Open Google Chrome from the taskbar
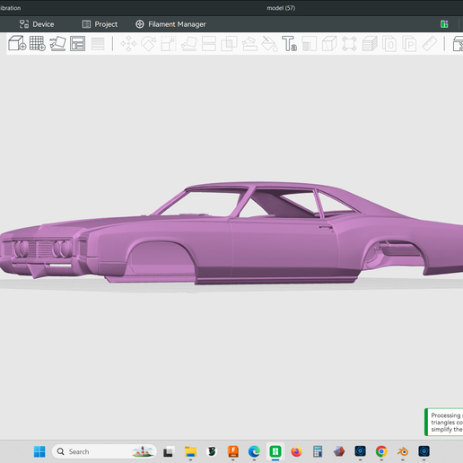The image size is (463, 463). pos(381,451)
